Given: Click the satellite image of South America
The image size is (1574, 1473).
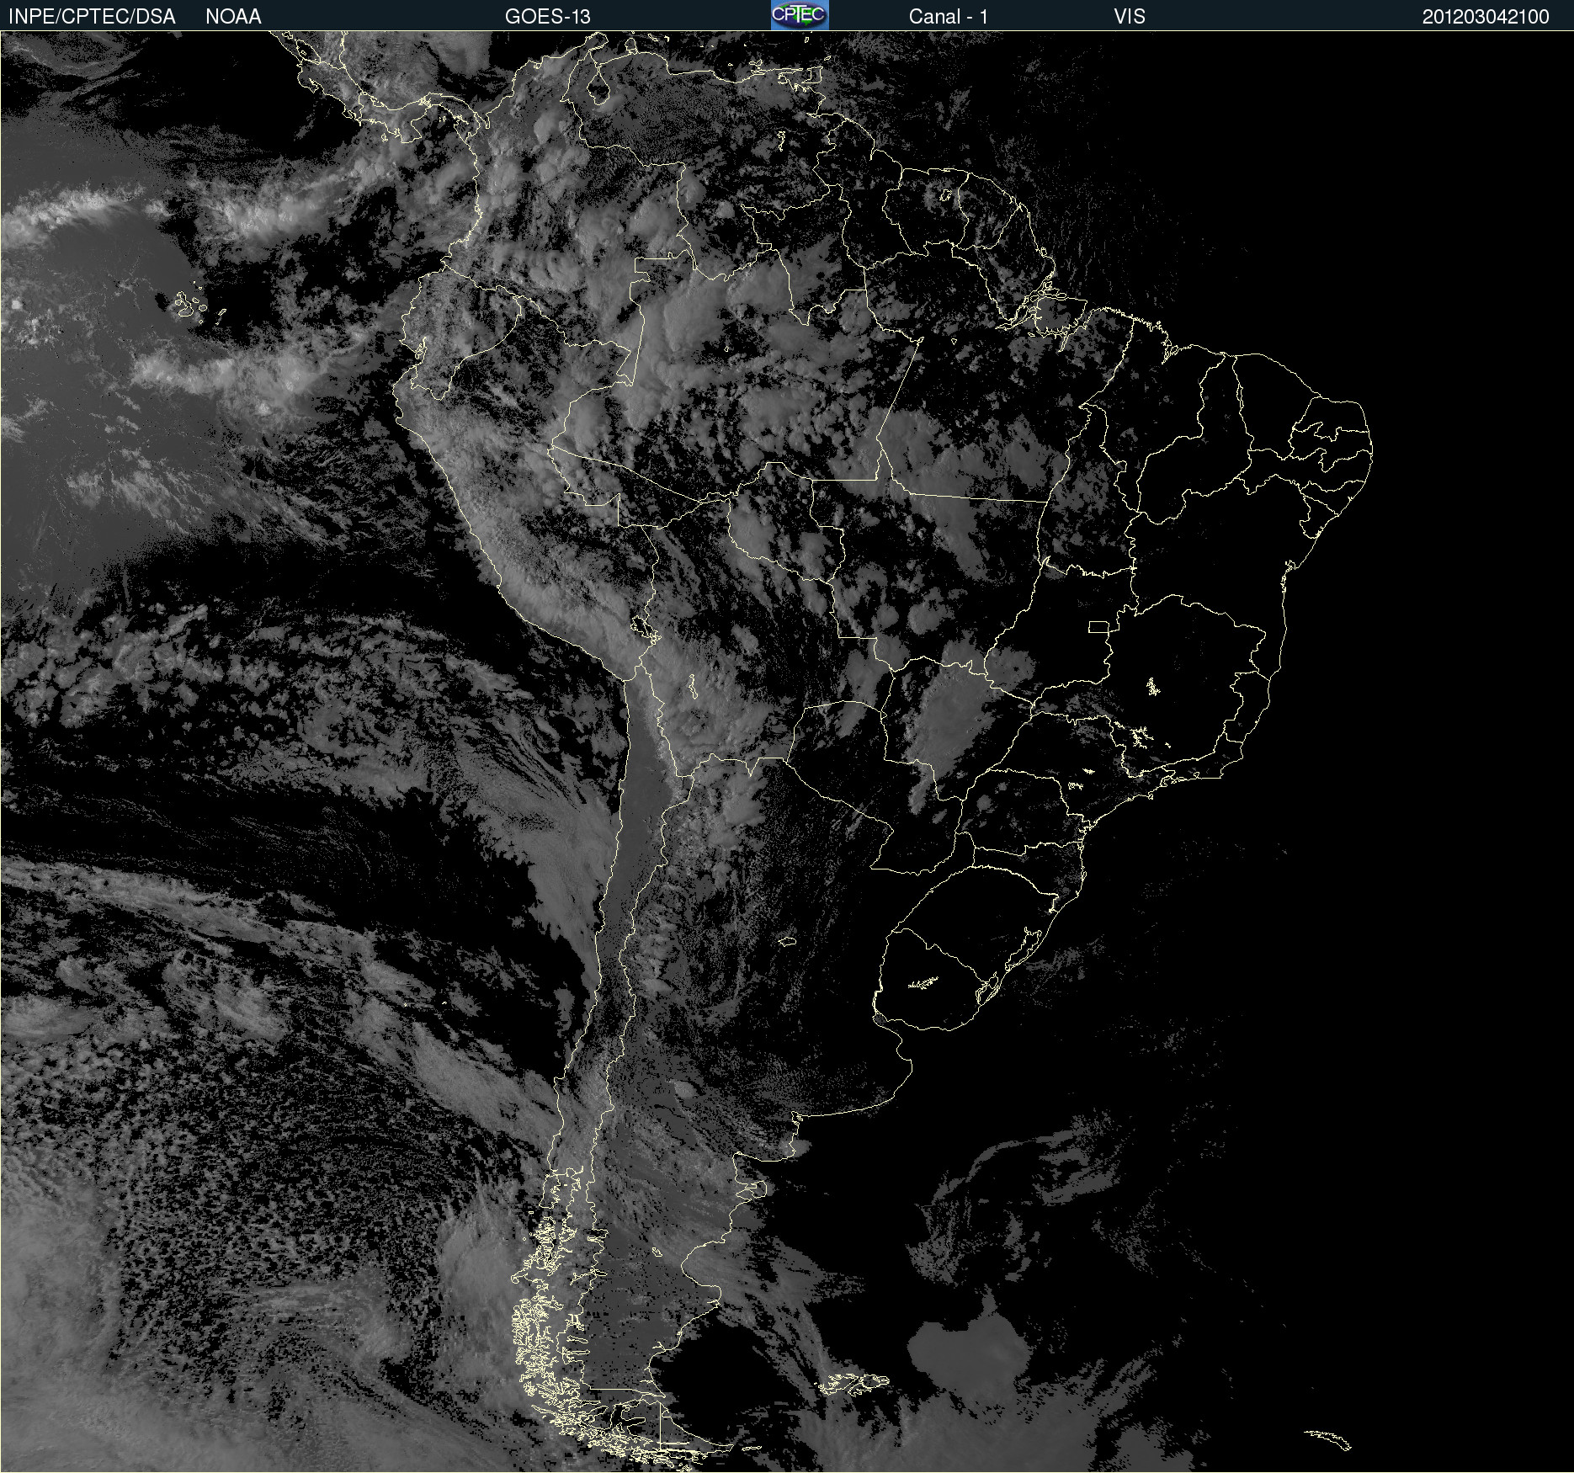Looking at the screenshot, I should 787,752.
